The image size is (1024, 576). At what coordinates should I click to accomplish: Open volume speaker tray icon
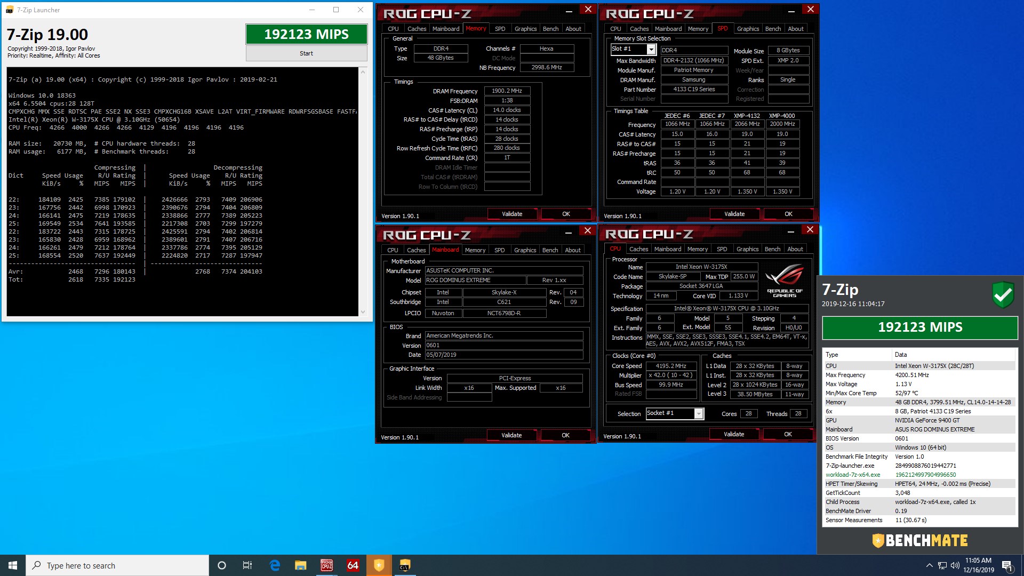coord(955,565)
